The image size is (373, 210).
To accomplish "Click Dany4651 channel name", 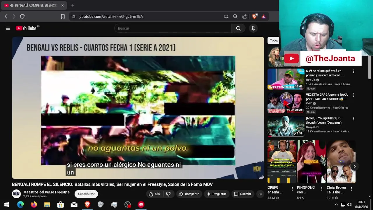I will coord(312,127).
